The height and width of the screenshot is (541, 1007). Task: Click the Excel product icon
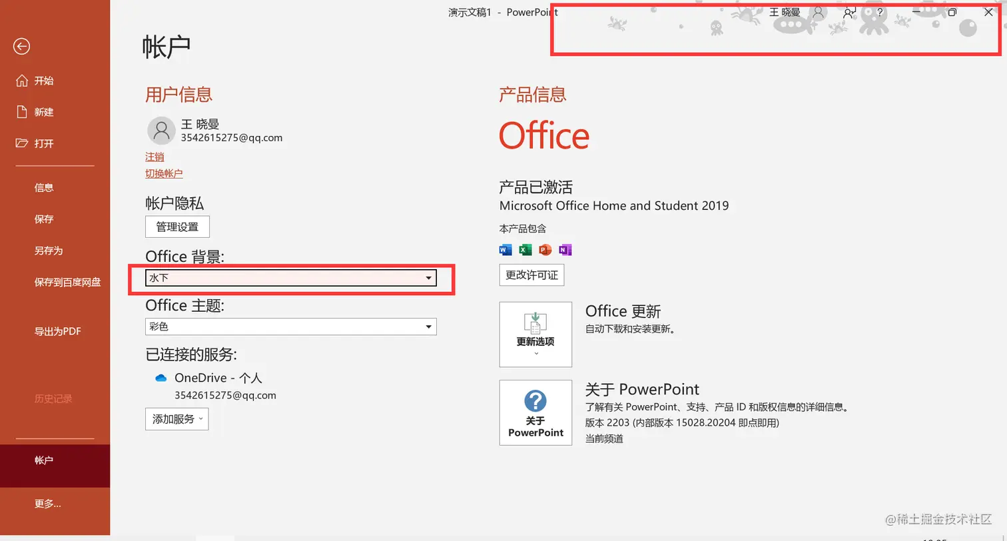525,250
